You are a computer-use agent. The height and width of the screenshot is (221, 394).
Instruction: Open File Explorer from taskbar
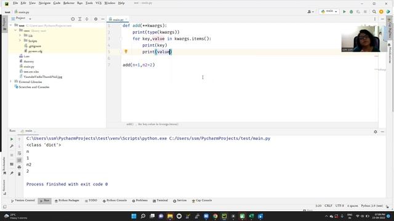point(170,216)
